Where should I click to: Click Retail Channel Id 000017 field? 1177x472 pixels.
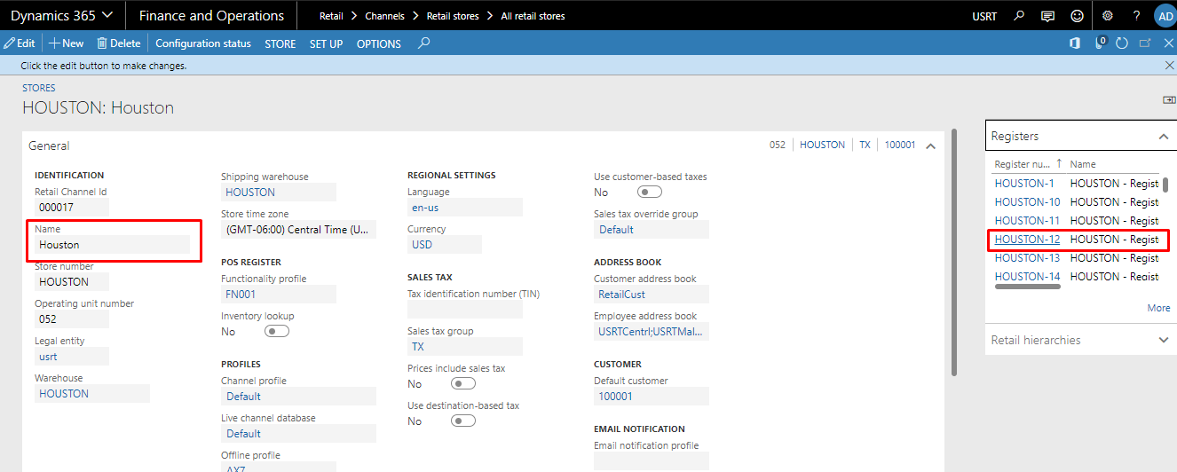tap(72, 208)
